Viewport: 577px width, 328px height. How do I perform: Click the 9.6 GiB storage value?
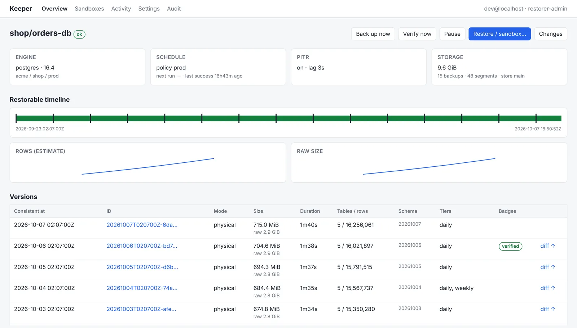(447, 68)
